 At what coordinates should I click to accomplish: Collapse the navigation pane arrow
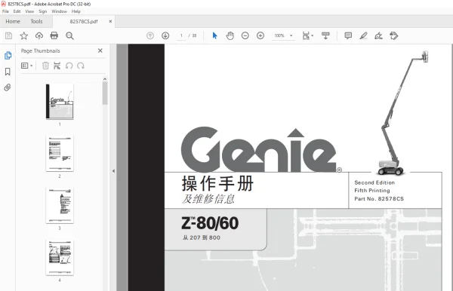tap(113, 171)
